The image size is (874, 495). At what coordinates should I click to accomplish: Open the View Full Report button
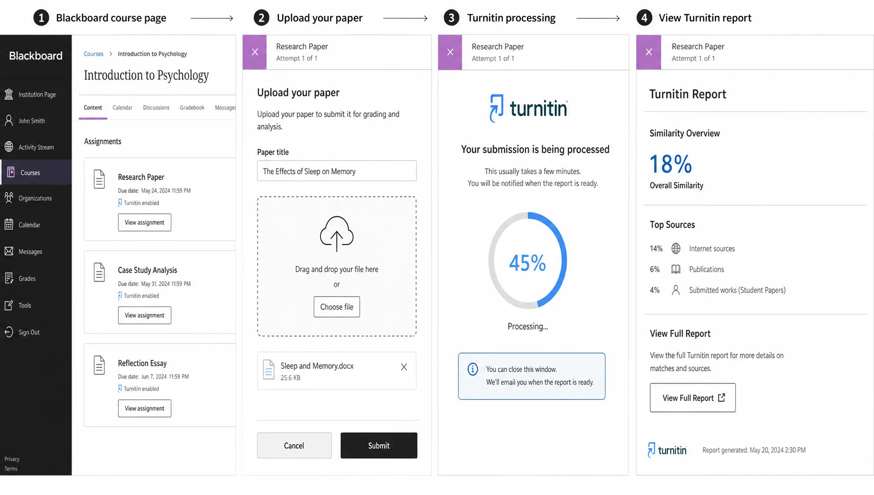pos(693,398)
